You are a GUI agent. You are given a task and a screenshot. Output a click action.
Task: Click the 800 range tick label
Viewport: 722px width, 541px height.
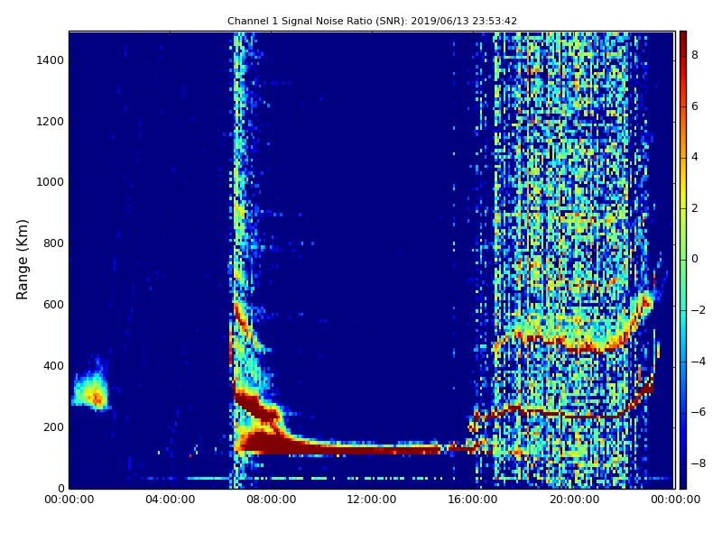[53, 243]
